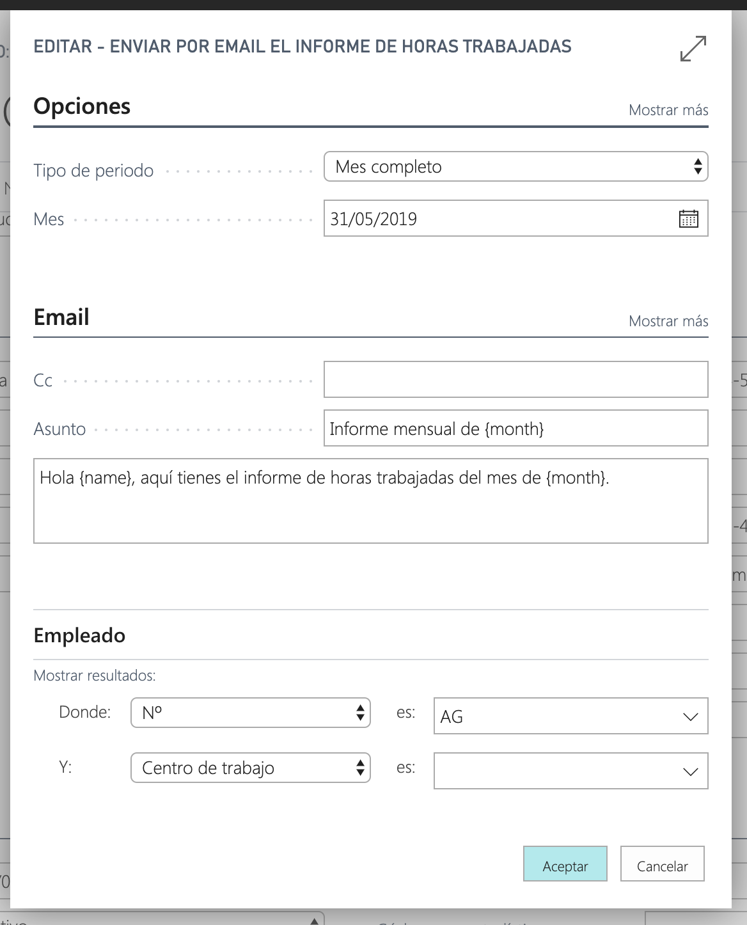Click into the Cc input field
The height and width of the screenshot is (925, 747).
(x=515, y=379)
